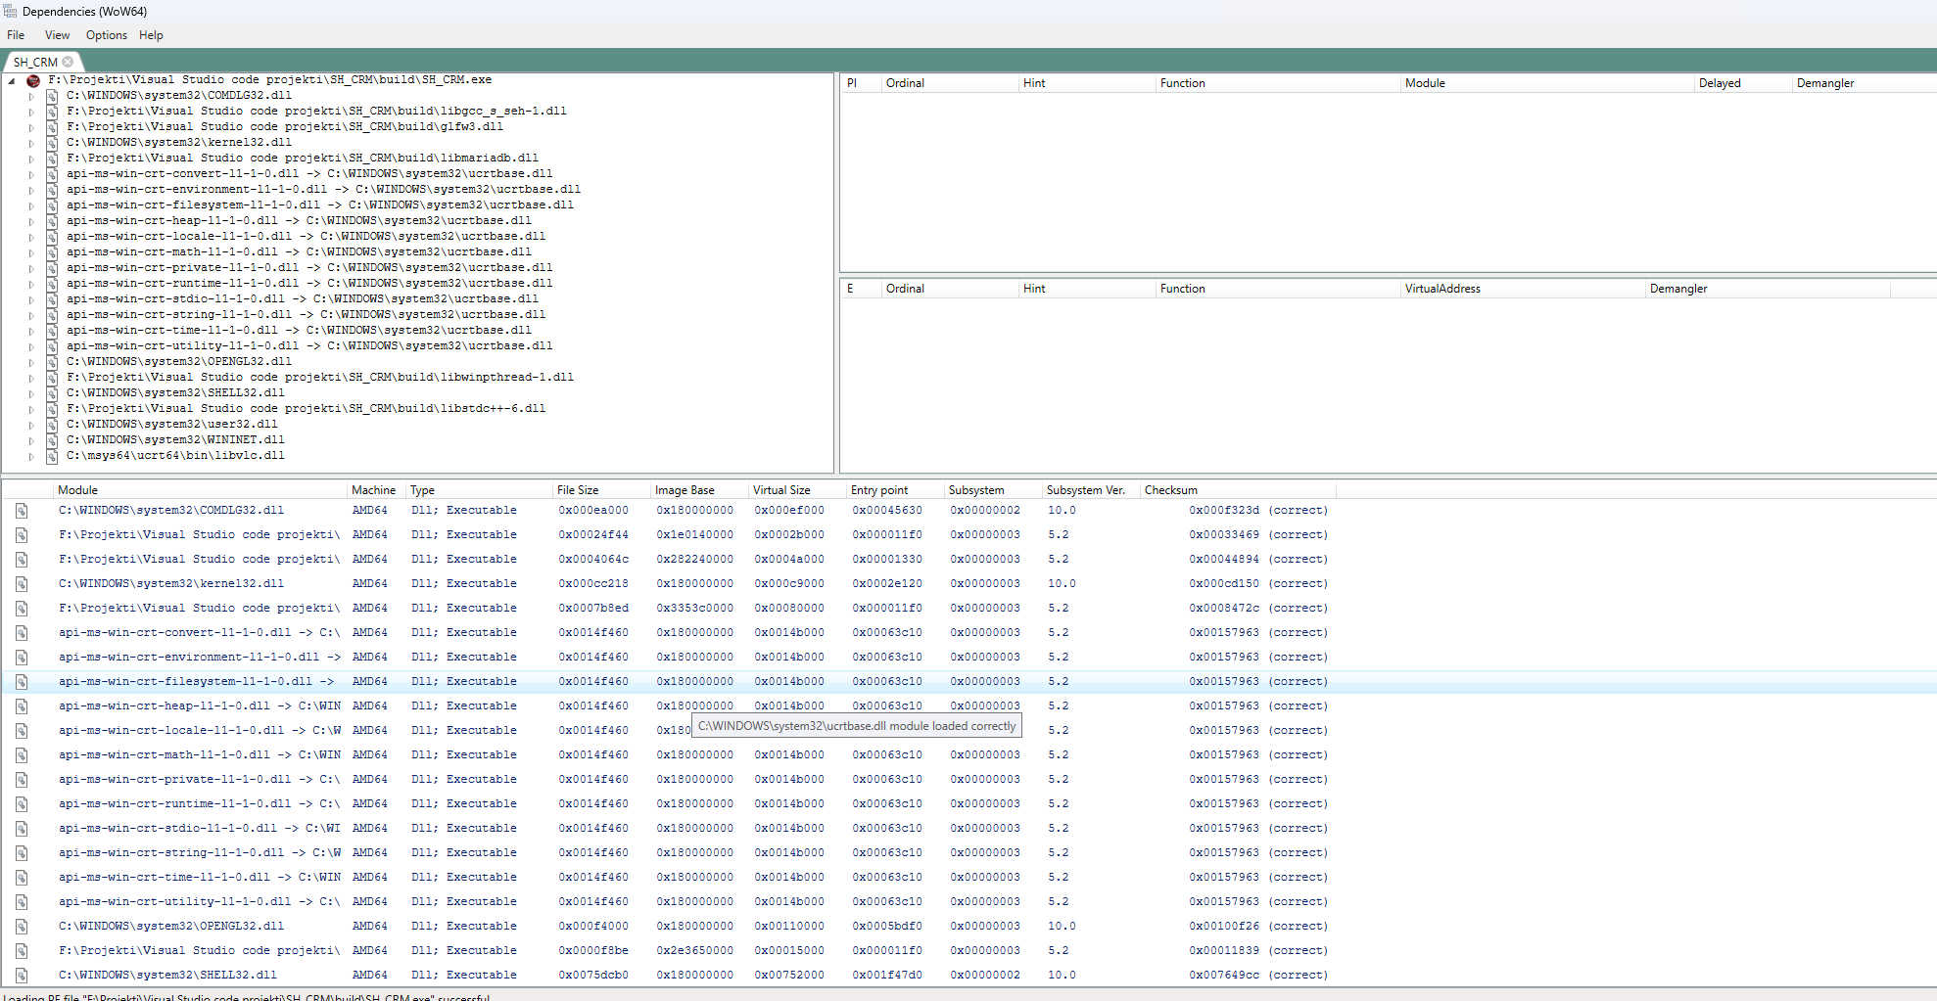Click the module icon in the SHELL32.dll list row

21,976
